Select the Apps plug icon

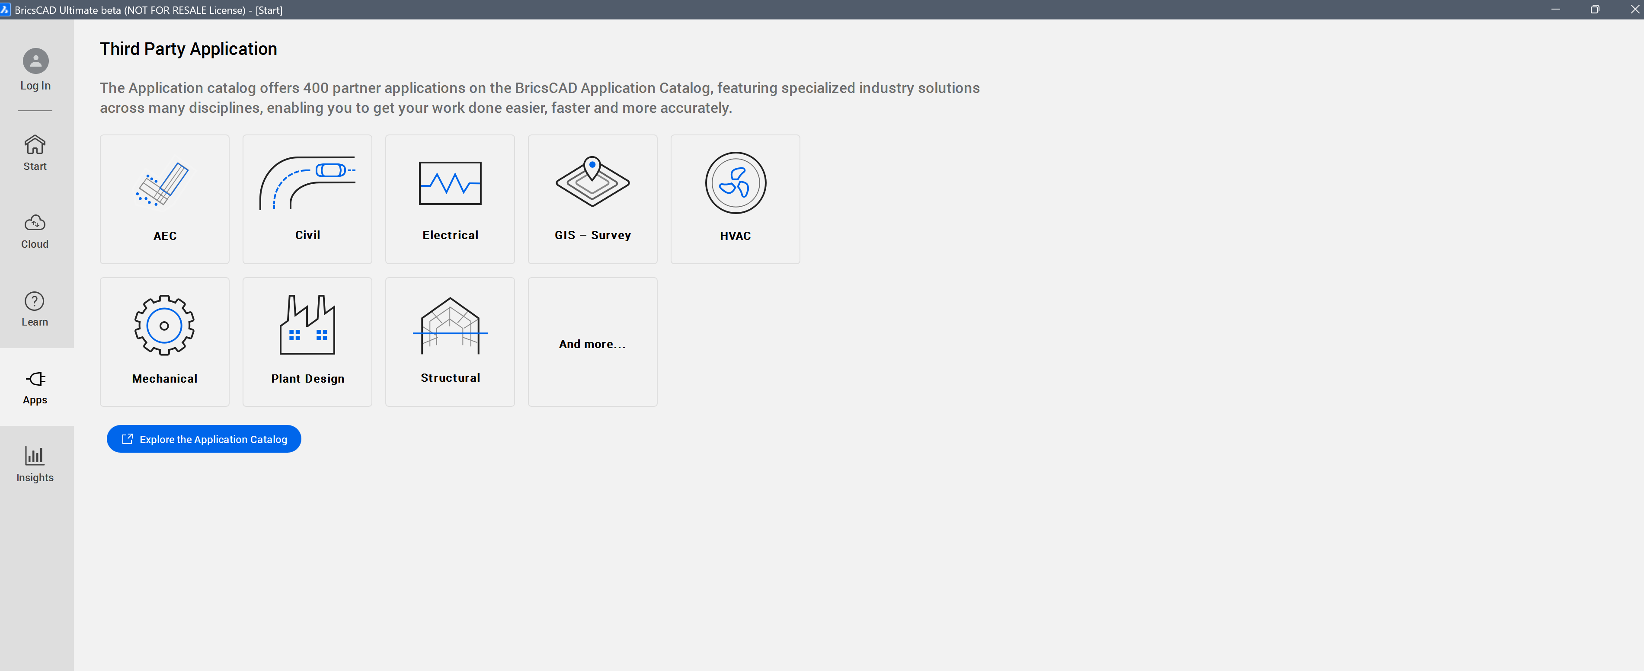click(36, 379)
